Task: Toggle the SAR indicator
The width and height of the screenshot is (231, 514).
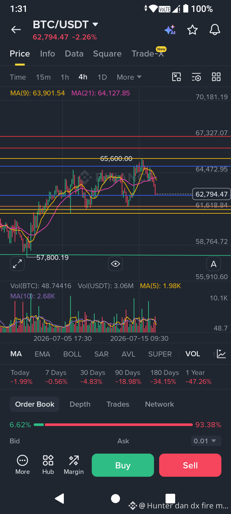Action: click(x=101, y=354)
